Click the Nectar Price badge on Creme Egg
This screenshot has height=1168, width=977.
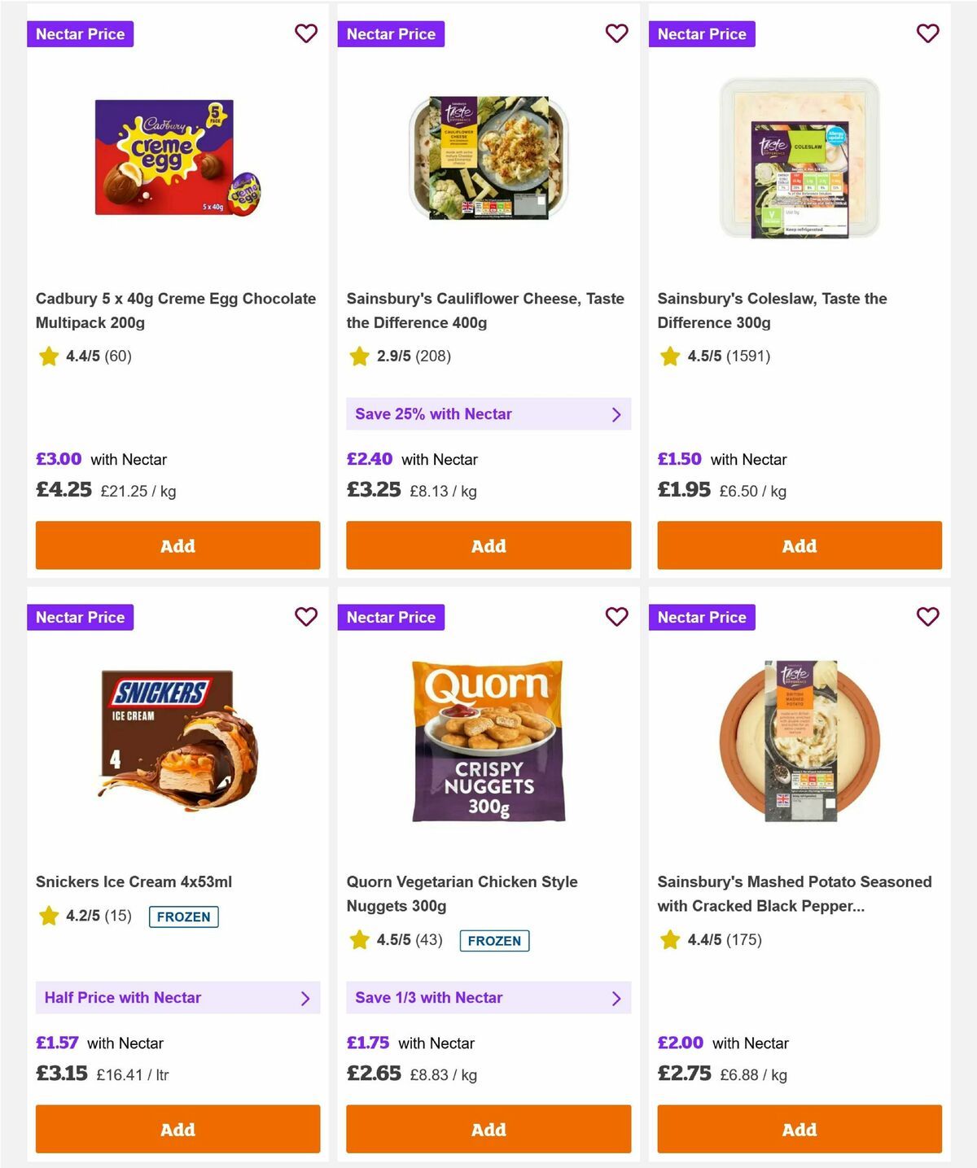(x=80, y=34)
